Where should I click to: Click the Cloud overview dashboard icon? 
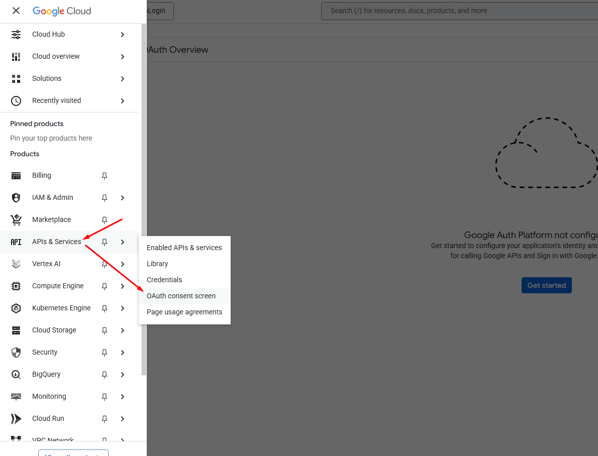pos(16,56)
